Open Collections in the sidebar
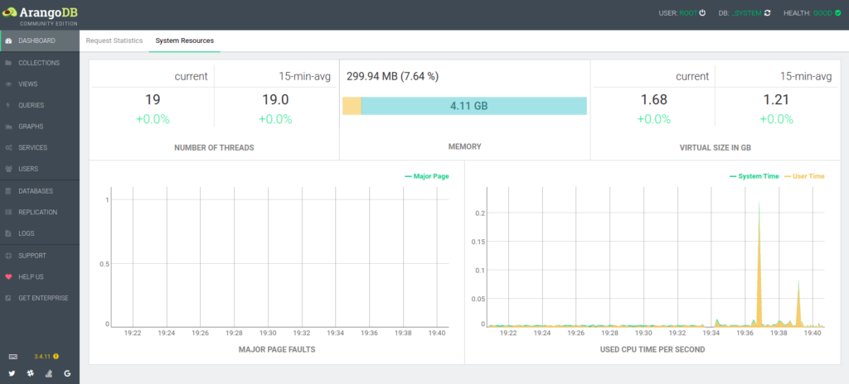This screenshot has height=384, width=849. (x=38, y=63)
